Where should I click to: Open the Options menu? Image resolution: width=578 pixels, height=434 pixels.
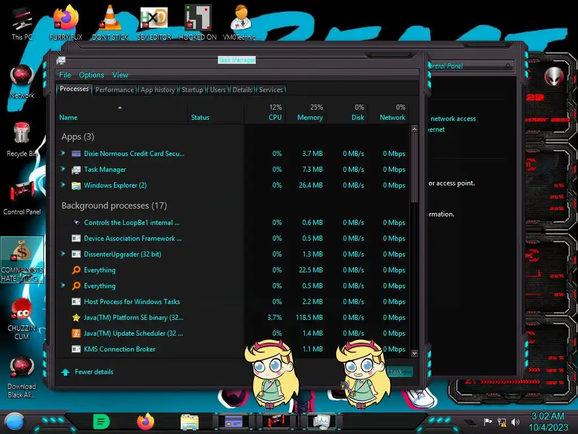click(x=91, y=75)
